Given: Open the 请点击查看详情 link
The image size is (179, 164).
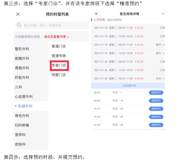Looking at the screenshot, I should (x=56, y=36).
